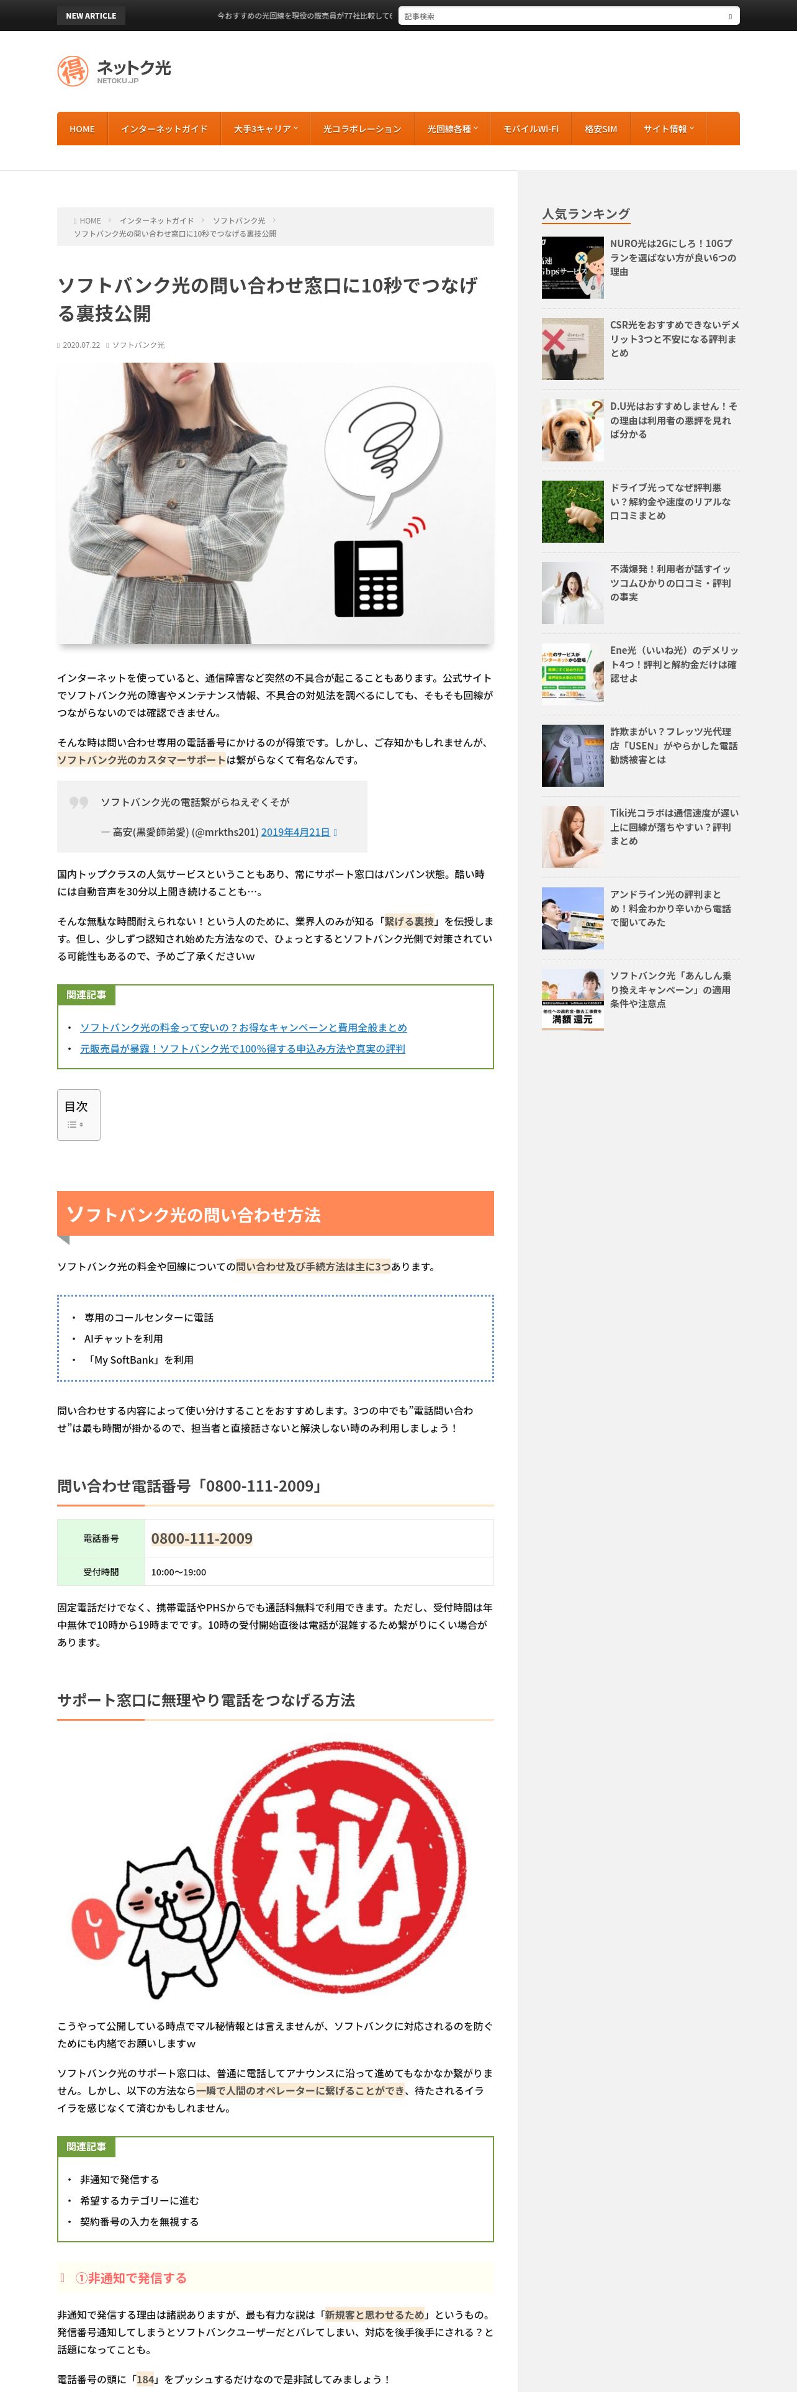This screenshot has width=797, height=2392.
Task: Click the Ene光 ranking thumbnail
Action: 572,674
